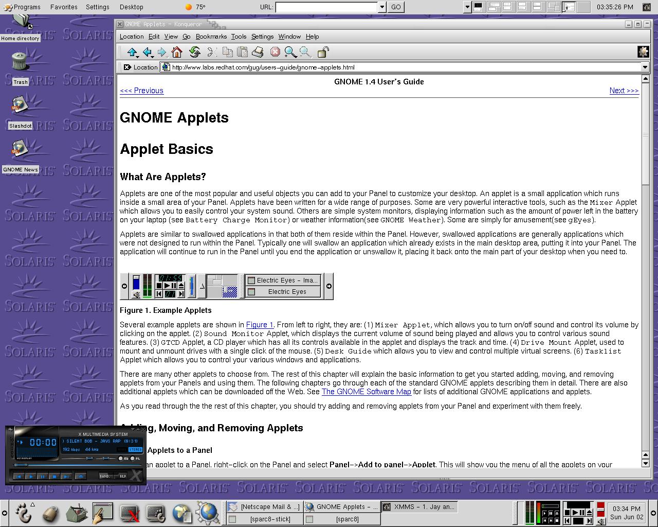Zoom in with the magnifier plus icon
The image size is (658, 527).
tap(290, 52)
